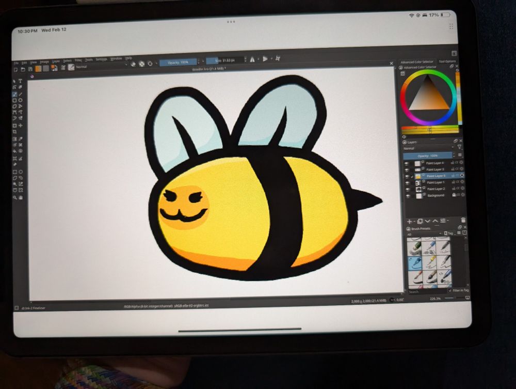This screenshot has width=516, height=389.
Task: Select the Crop tool
Action: point(14,132)
